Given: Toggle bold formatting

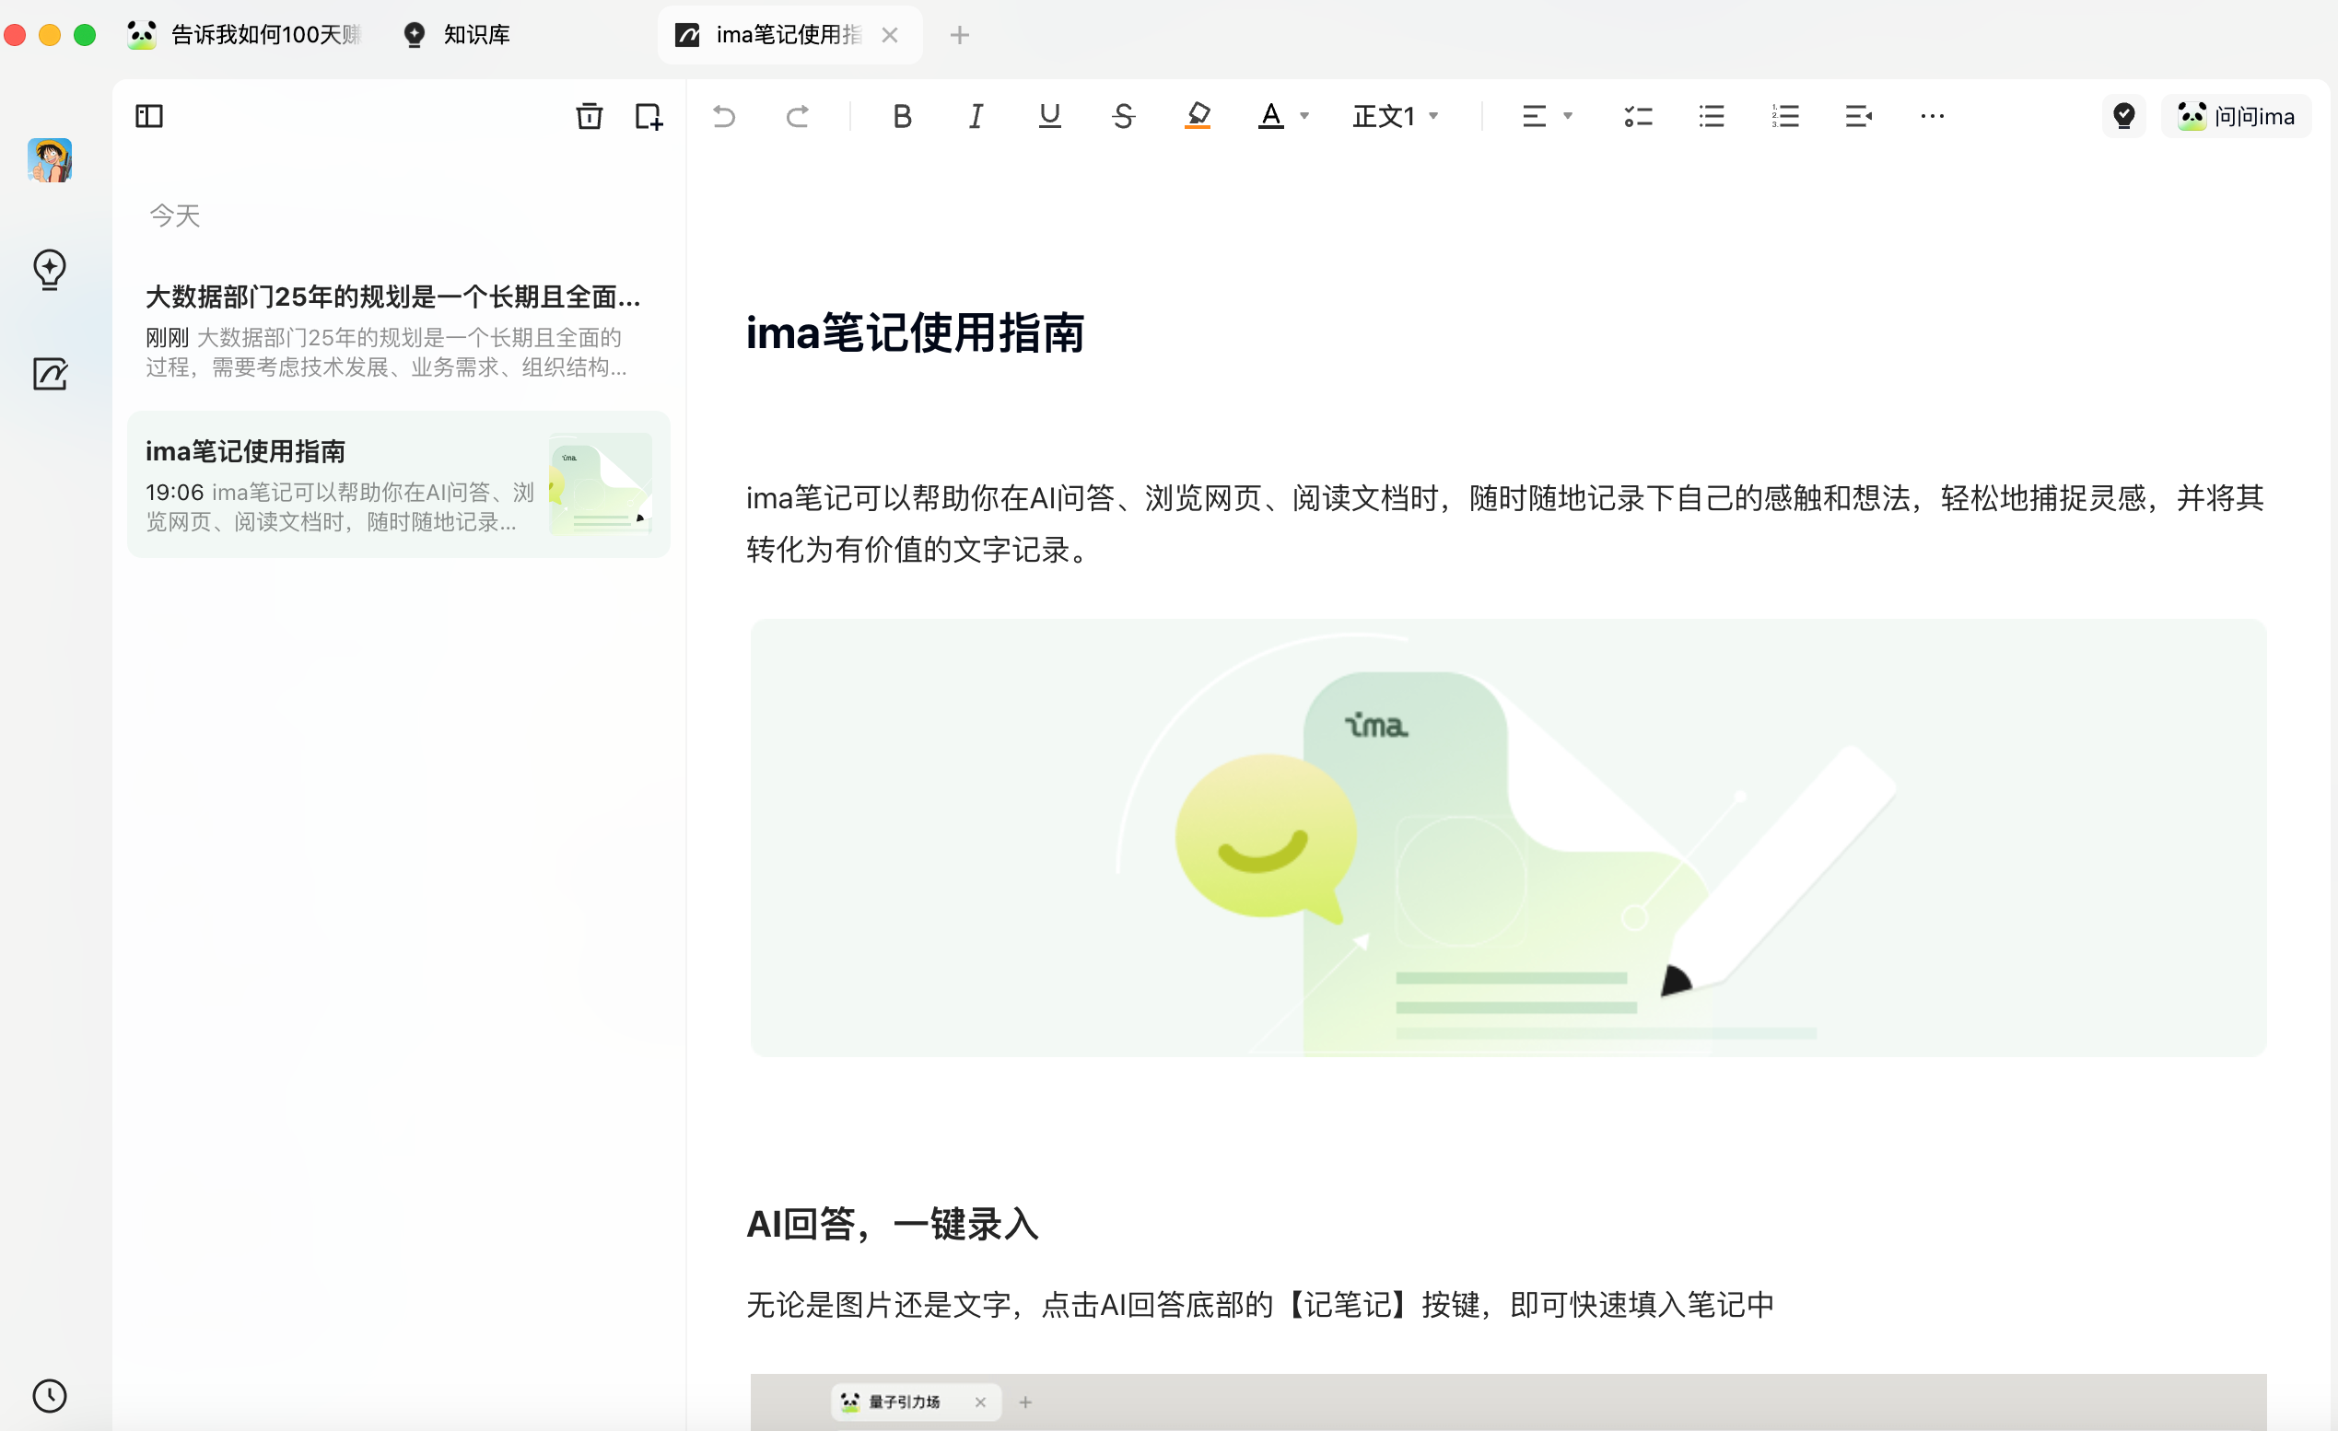Looking at the screenshot, I should click(x=902, y=116).
